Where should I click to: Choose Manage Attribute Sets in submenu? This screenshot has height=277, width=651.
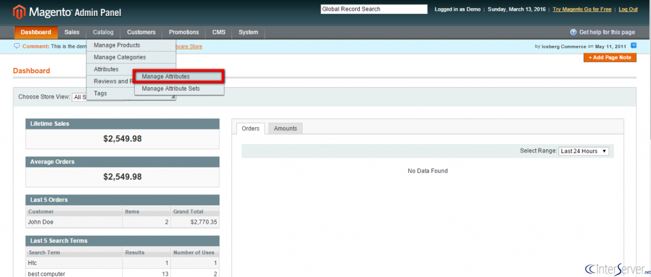179,89
